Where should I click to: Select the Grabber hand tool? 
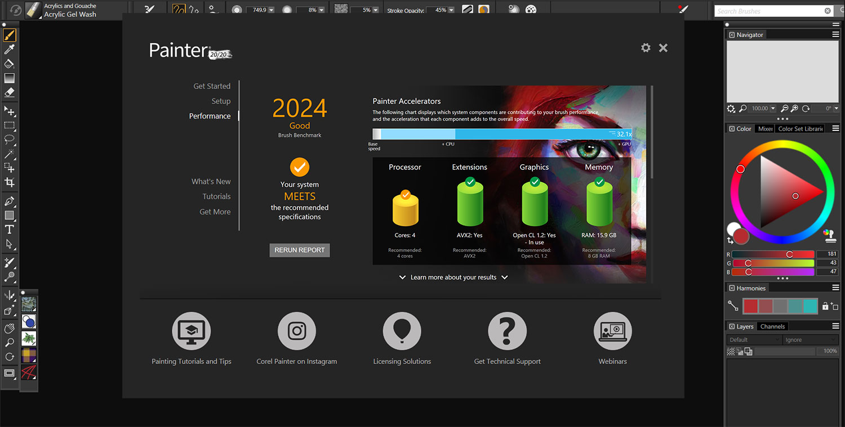click(10, 328)
